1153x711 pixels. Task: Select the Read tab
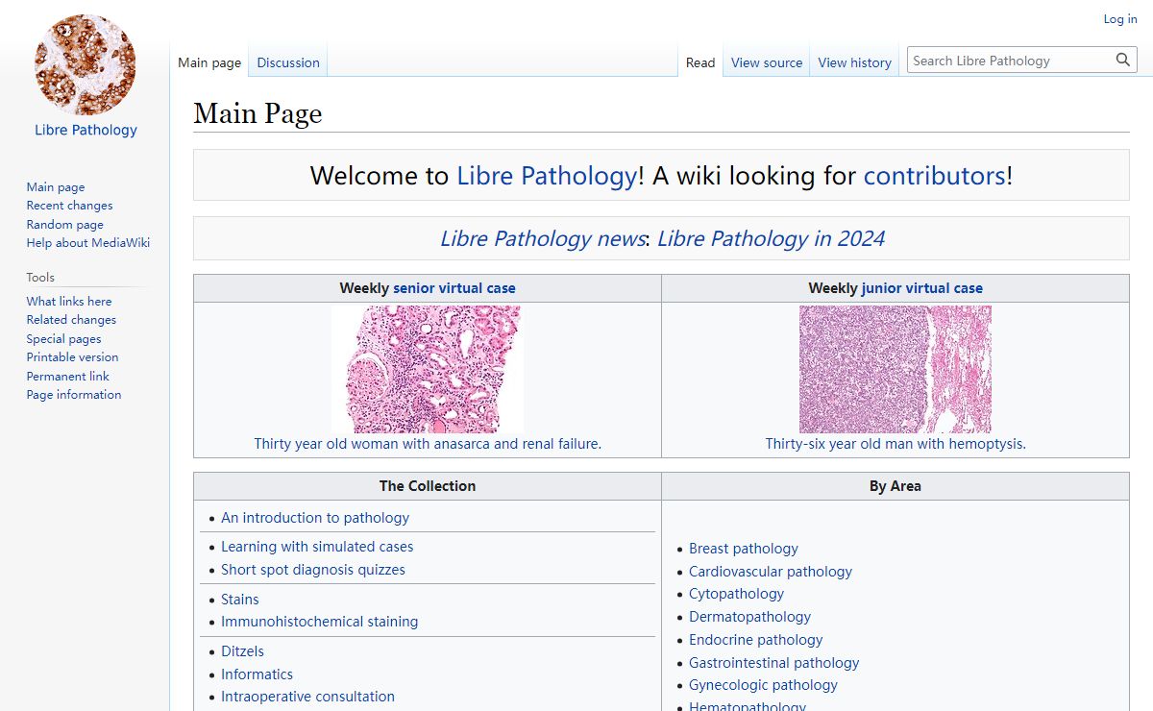(x=700, y=62)
